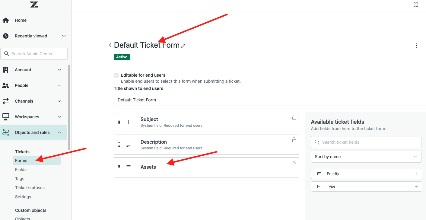Click the Zendesk products grid icon
The width and height of the screenshot is (426, 220).
(416, 5)
